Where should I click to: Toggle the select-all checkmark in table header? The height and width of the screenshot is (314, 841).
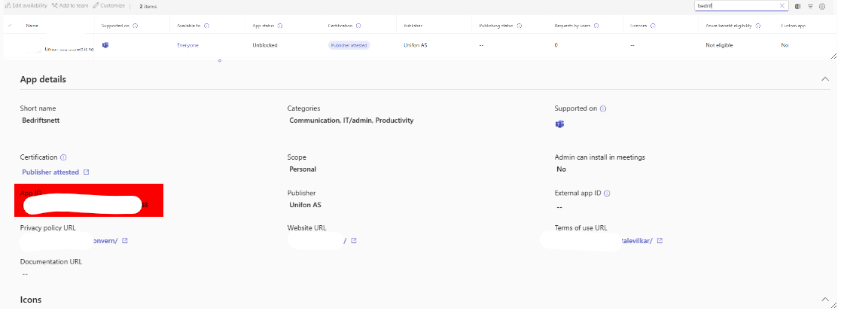pyautogui.click(x=10, y=26)
